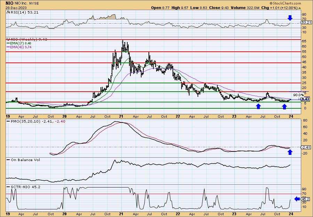The width and height of the screenshot is (313, 217).
Task: Click the High 9.57 value
Action: (x=180, y=8)
